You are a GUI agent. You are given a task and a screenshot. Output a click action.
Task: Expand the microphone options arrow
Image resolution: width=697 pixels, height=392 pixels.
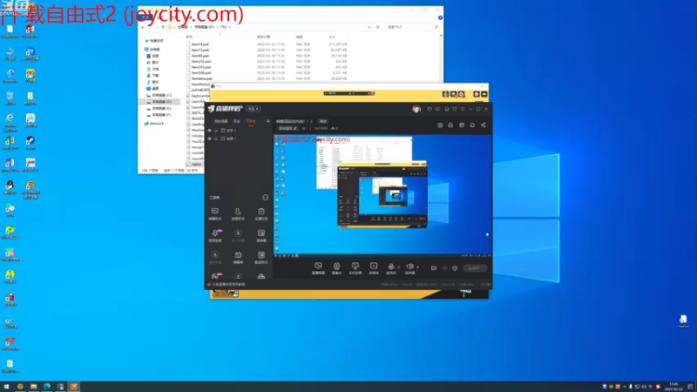coord(398,267)
